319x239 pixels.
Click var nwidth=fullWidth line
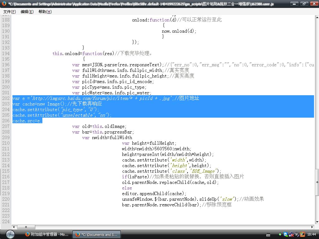click(107, 138)
